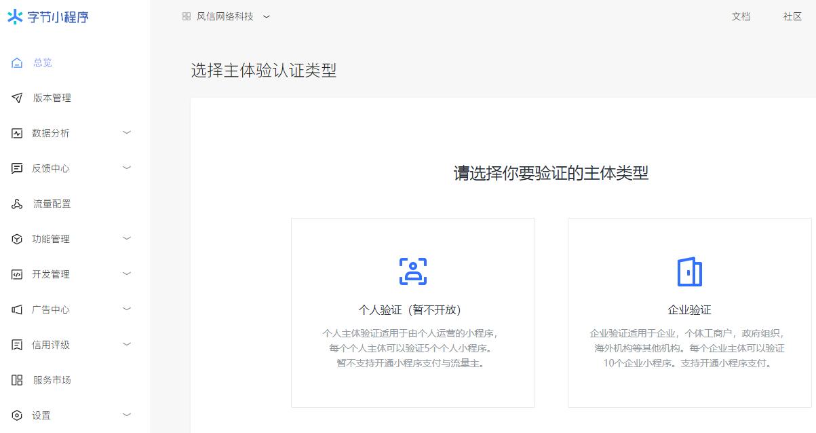Click the 流量配置 sidebar icon
This screenshot has height=433, width=816.
pos(17,204)
